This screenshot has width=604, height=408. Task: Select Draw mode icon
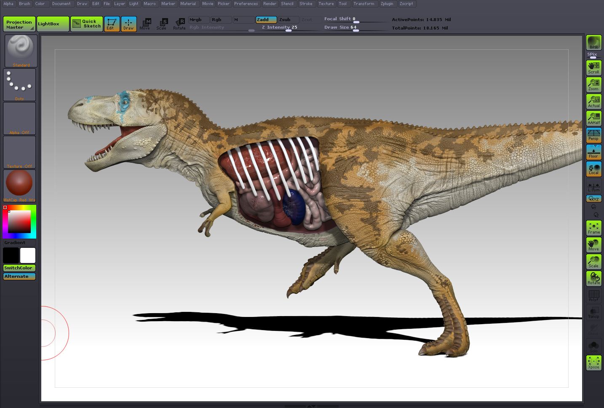128,24
